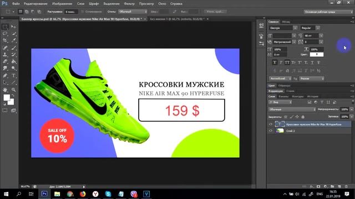Click the feather Растушевка input field
The image size is (355, 199).
point(71,12)
